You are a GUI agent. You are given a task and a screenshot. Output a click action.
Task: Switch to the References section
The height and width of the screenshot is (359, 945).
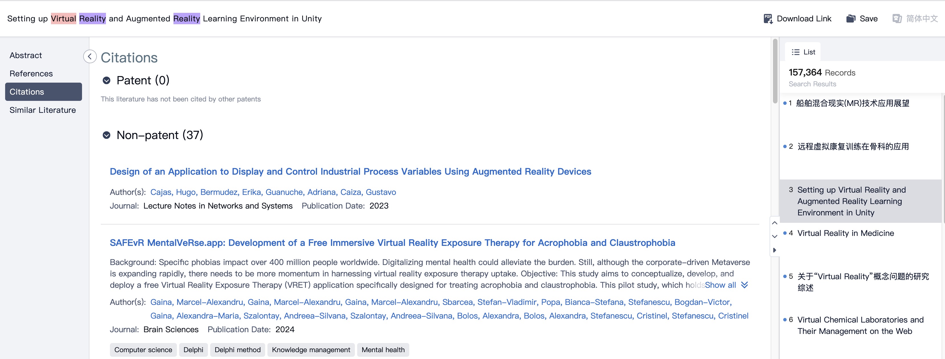pyautogui.click(x=31, y=74)
